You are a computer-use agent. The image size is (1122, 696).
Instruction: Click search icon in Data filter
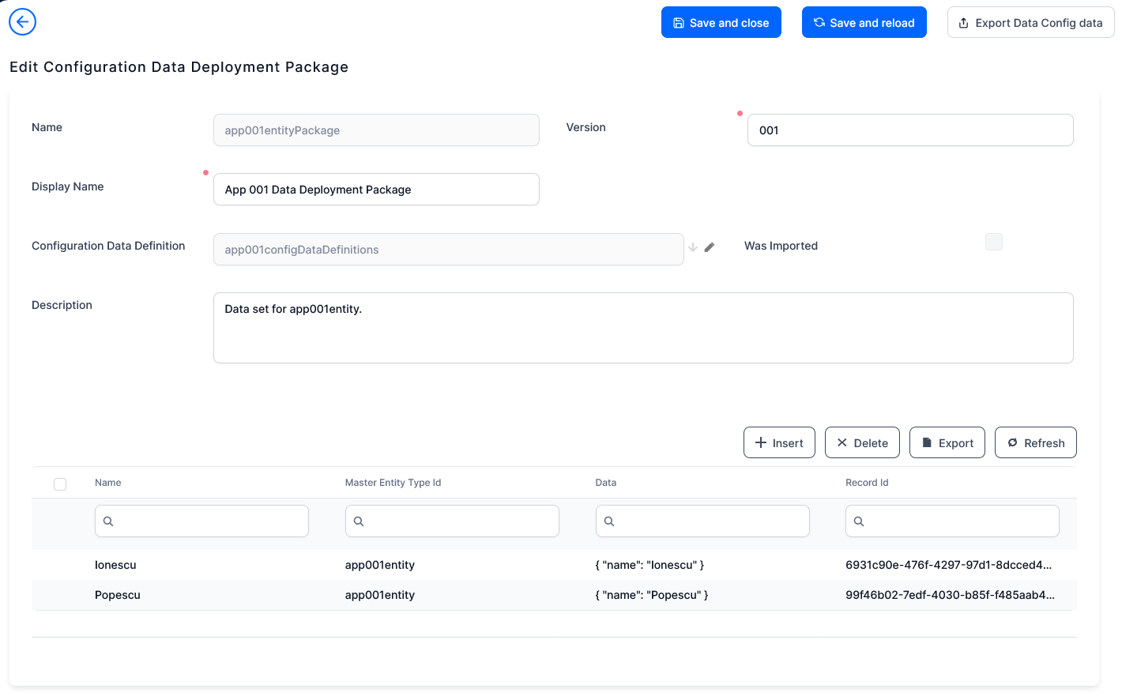tap(609, 521)
